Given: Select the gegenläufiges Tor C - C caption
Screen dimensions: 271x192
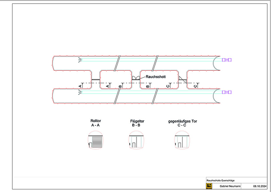Looking at the screenshot, I should click(x=183, y=123).
